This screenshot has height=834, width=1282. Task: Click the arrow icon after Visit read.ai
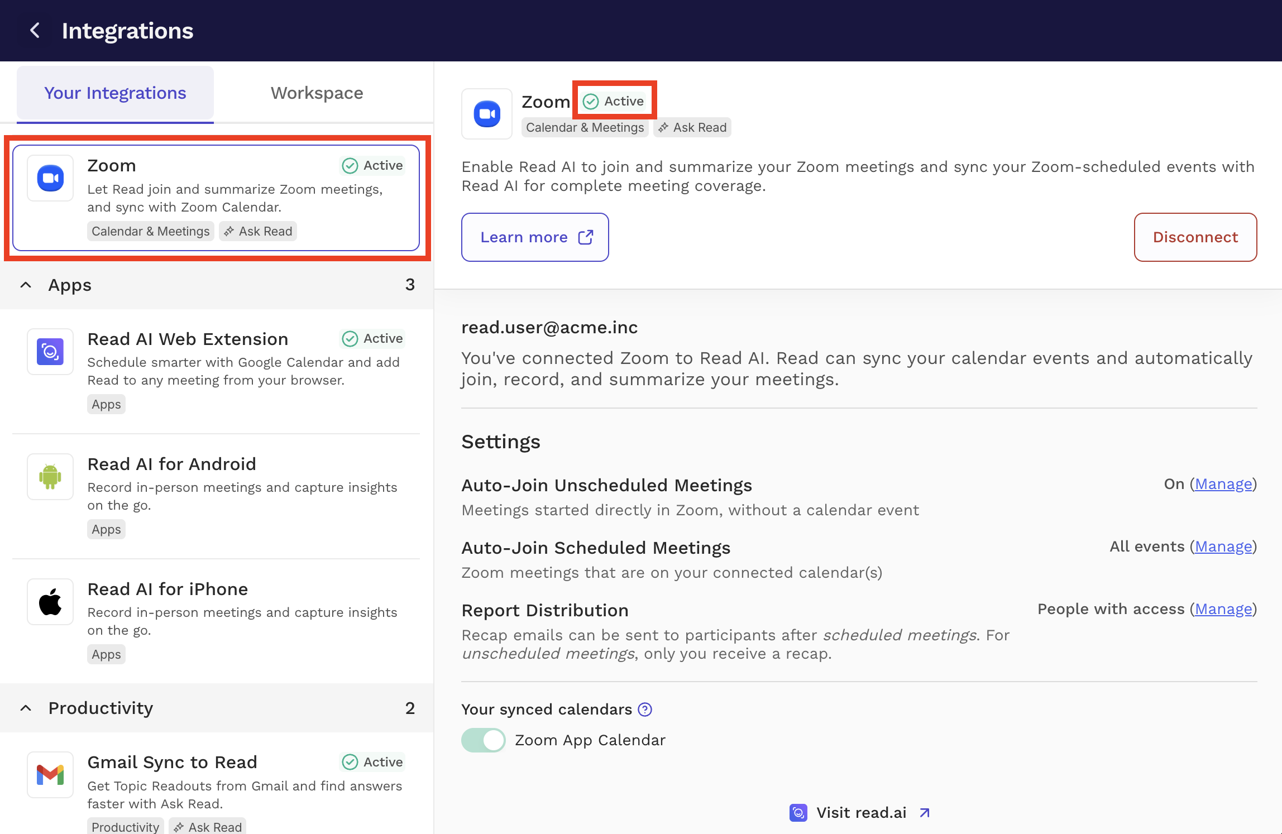pyautogui.click(x=925, y=813)
